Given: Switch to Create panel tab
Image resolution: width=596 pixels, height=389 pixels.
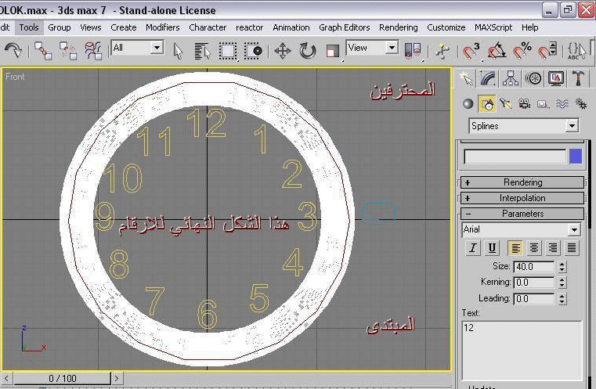Looking at the screenshot, I should click(466, 78).
